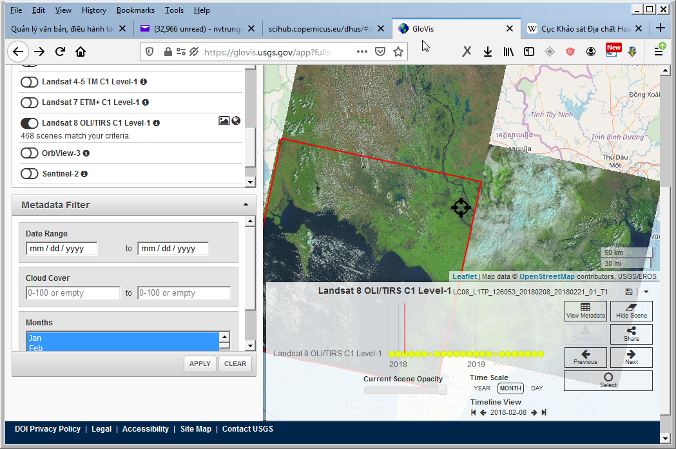Click the globe icon for Landsat 8

click(236, 120)
